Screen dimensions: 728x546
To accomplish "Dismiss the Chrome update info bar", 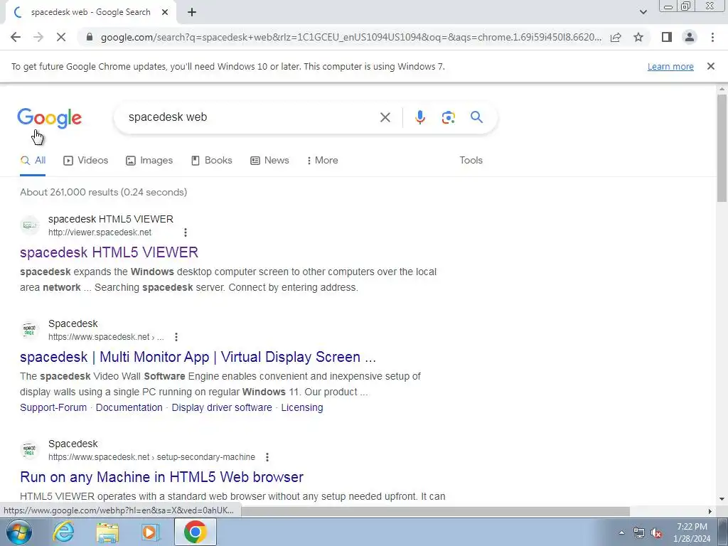I will [x=711, y=66].
